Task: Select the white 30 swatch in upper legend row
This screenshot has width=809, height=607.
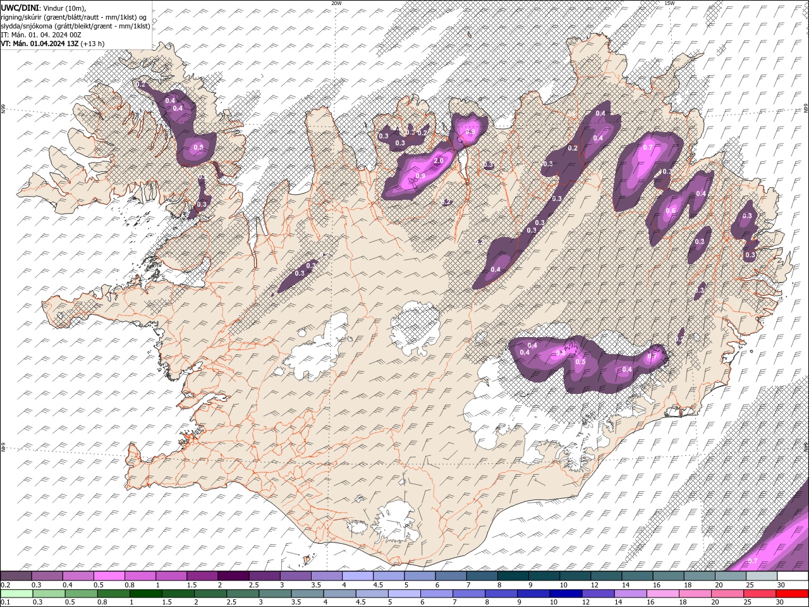Action: 793,576
